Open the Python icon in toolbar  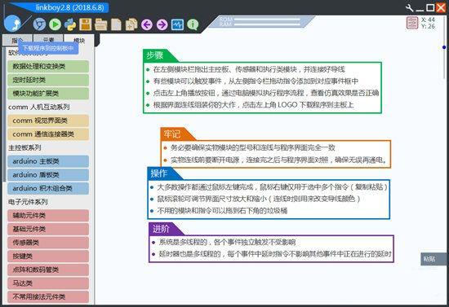(x=70, y=24)
